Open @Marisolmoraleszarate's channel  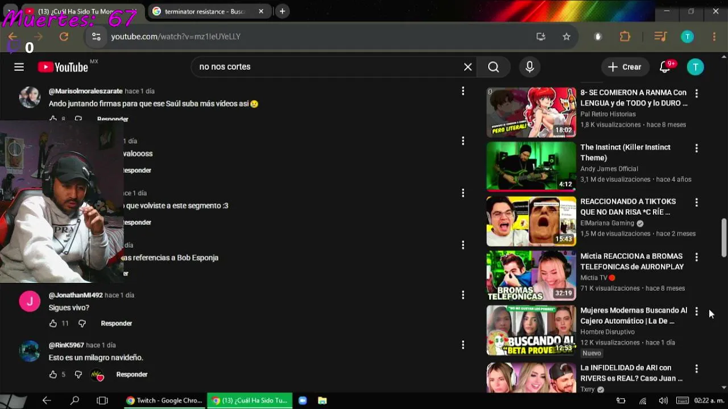pos(86,91)
